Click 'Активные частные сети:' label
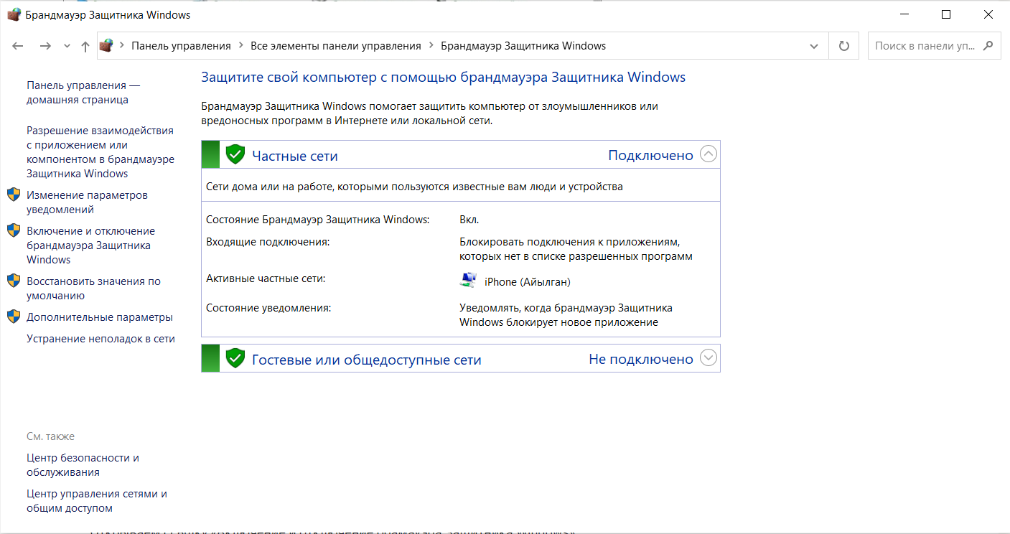 tap(266, 278)
